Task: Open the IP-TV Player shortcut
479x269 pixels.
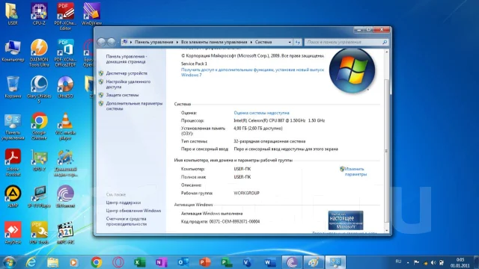Action: tap(39, 197)
